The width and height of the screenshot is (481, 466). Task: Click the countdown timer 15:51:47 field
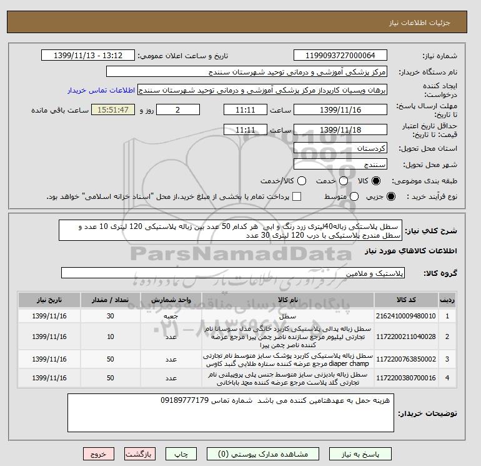[113, 109]
